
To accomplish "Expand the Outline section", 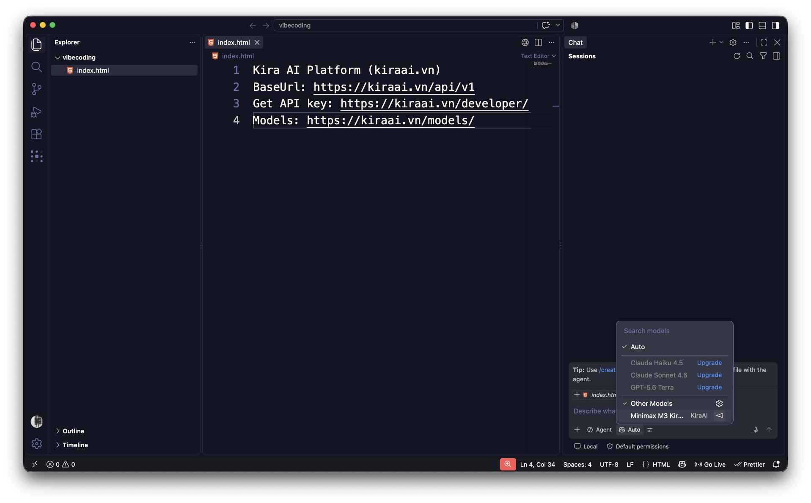I will click(x=58, y=431).
